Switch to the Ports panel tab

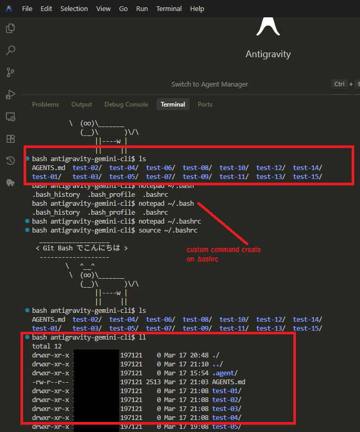tap(205, 104)
